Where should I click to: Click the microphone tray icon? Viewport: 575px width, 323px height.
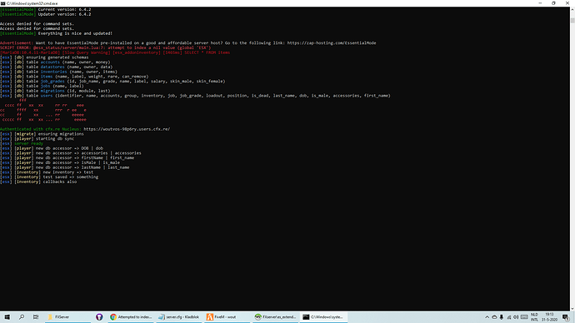coord(502,317)
